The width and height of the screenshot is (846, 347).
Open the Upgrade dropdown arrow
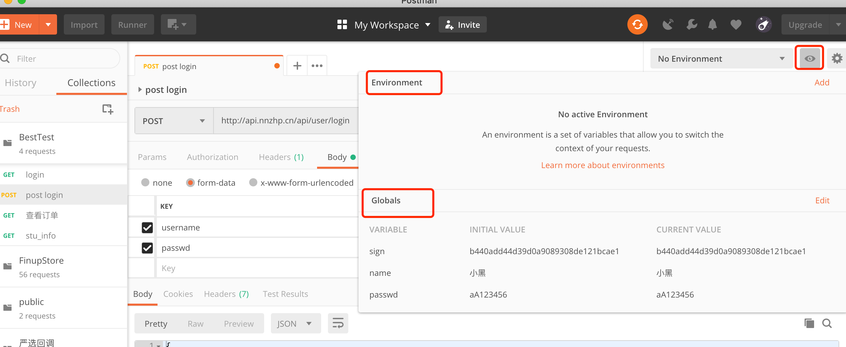tap(838, 24)
